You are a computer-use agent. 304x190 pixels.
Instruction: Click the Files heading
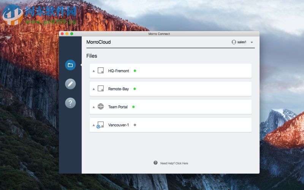[x=92, y=56]
